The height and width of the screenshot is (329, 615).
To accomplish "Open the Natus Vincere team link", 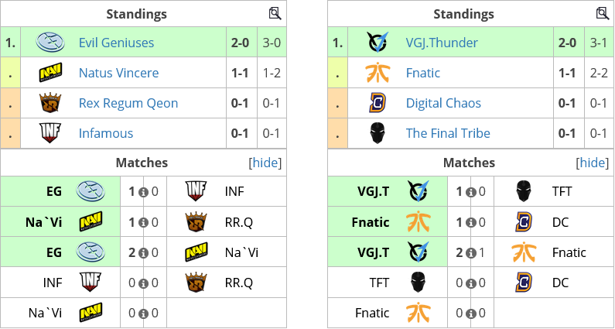I will [119, 73].
